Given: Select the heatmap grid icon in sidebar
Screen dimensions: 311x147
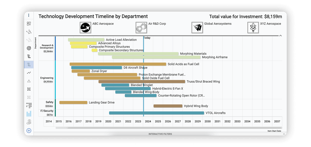Looking at the screenshot, I should [29, 105].
